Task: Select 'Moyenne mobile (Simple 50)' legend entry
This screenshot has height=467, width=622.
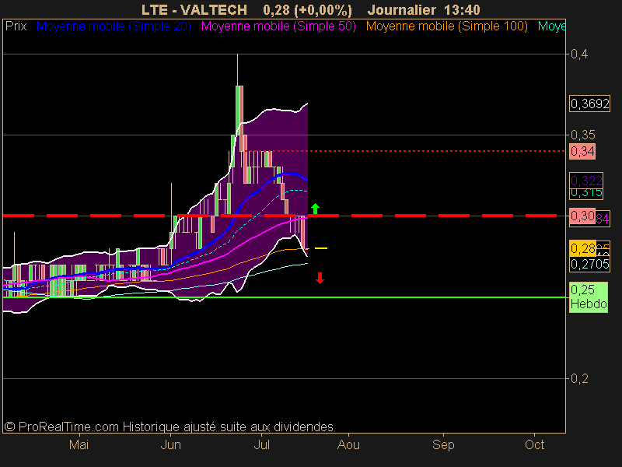Action: tap(278, 26)
